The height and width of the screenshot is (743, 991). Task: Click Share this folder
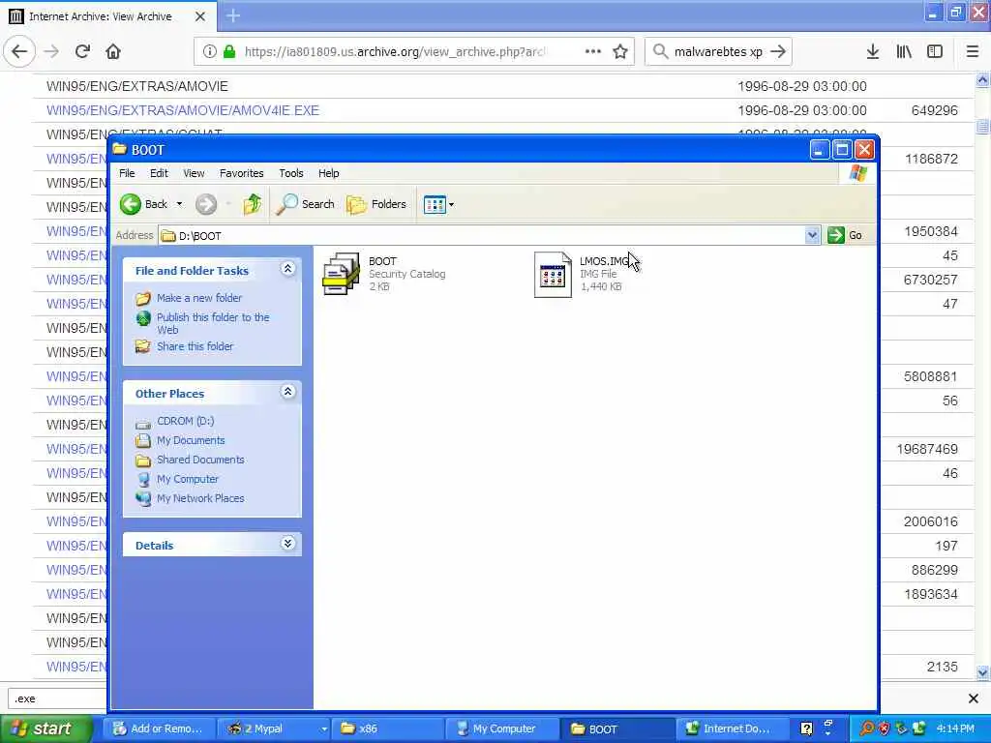click(x=195, y=346)
